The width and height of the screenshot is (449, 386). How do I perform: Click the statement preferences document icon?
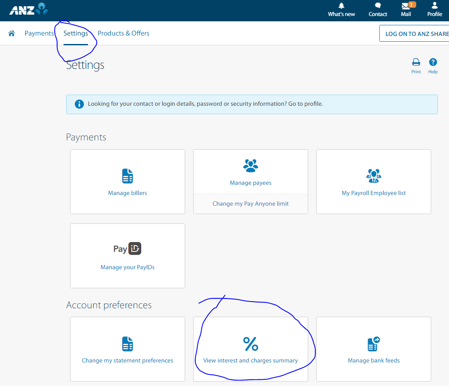pyautogui.click(x=127, y=344)
